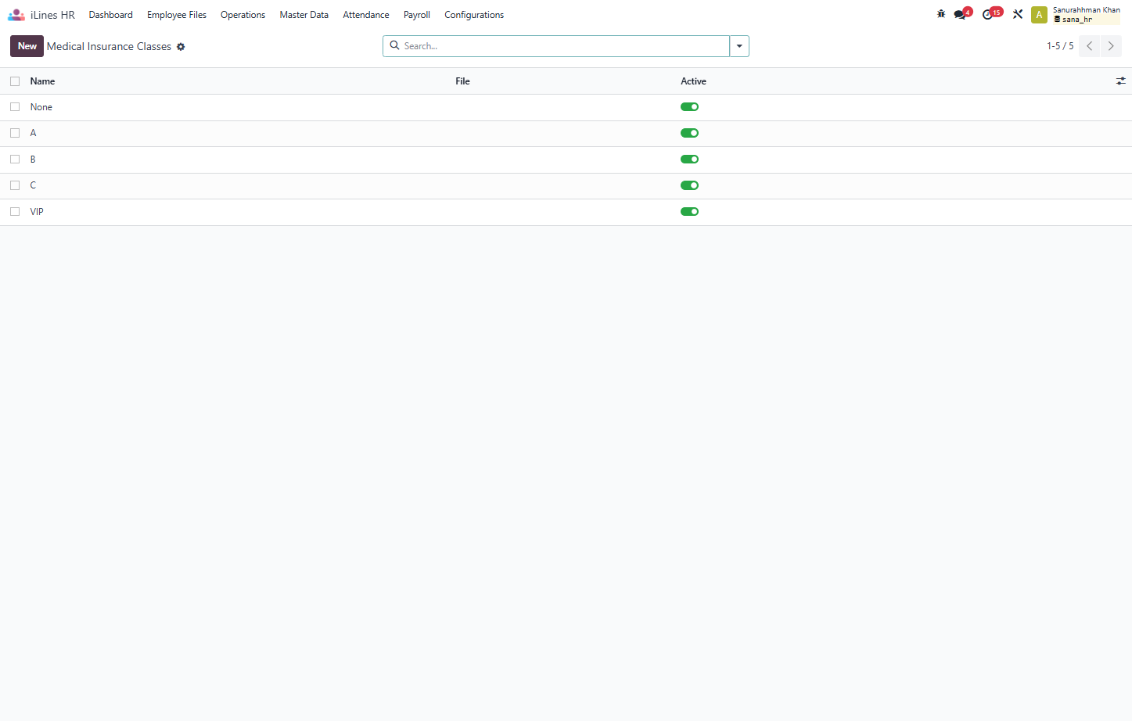
Task: Toggle Active switch for None
Action: tap(689, 107)
